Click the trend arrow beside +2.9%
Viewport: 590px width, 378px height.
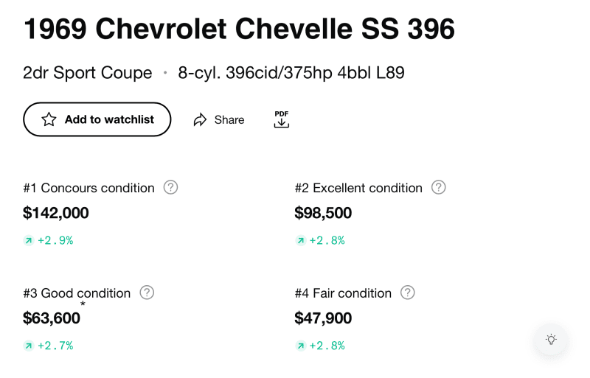[29, 240]
